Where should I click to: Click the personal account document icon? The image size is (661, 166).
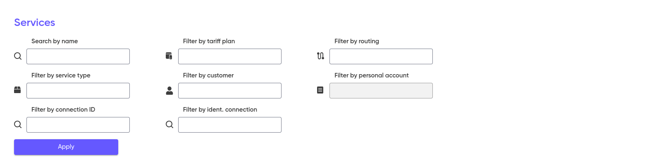pyautogui.click(x=320, y=90)
